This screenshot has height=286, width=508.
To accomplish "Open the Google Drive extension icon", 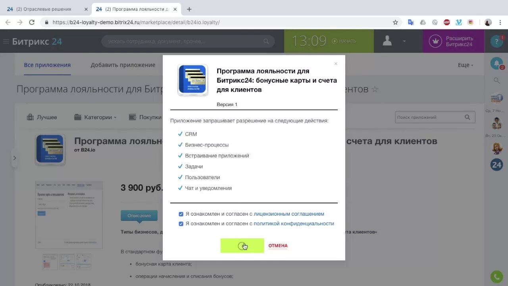I will point(423,23).
